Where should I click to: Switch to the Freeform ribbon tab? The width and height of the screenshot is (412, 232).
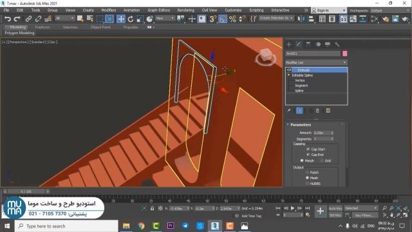(42, 27)
